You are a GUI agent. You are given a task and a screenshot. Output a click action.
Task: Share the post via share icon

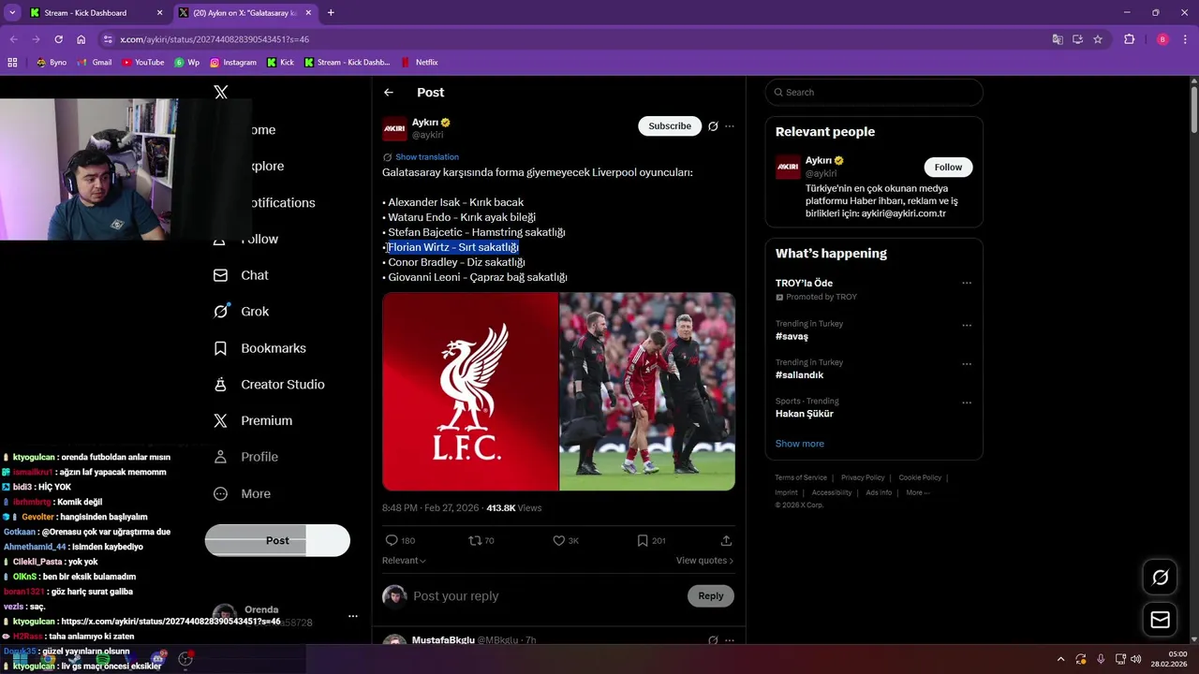point(726,540)
